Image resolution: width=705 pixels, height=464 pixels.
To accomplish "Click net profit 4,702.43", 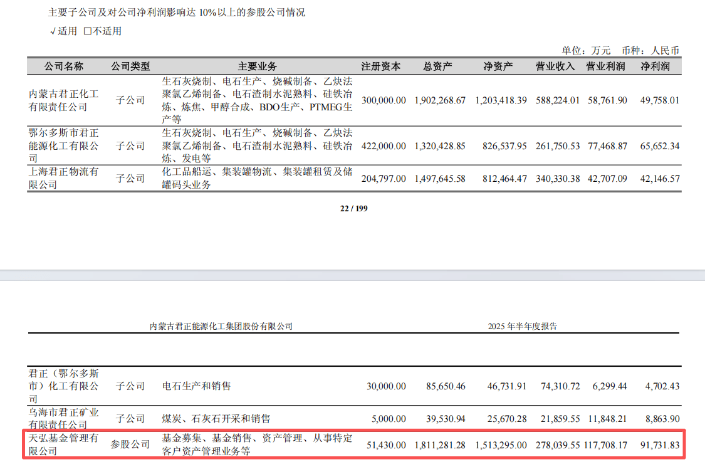I will [662, 386].
